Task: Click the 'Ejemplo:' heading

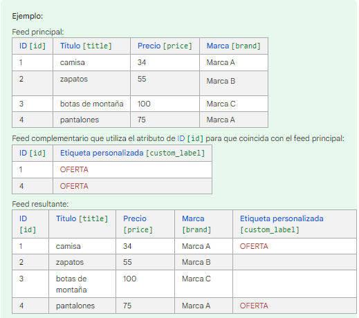Action: pos(28,16)
